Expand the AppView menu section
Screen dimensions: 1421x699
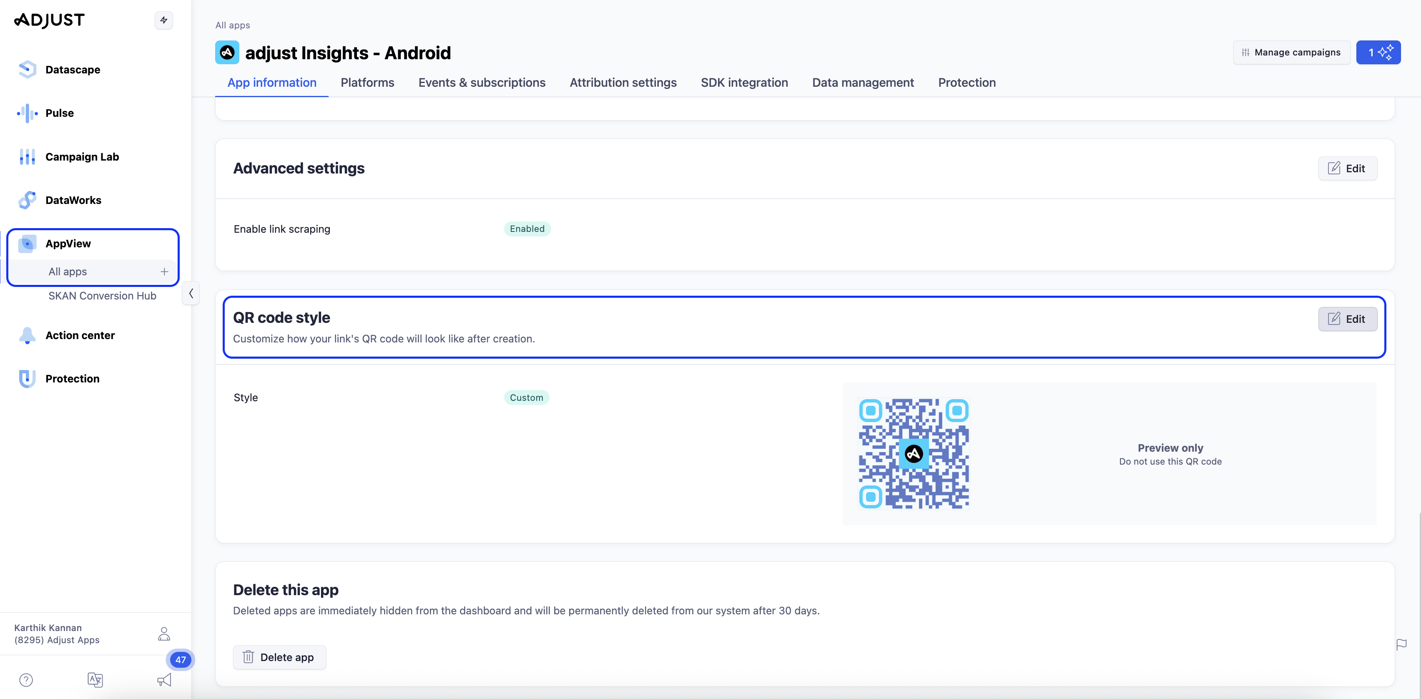point(68,244)
